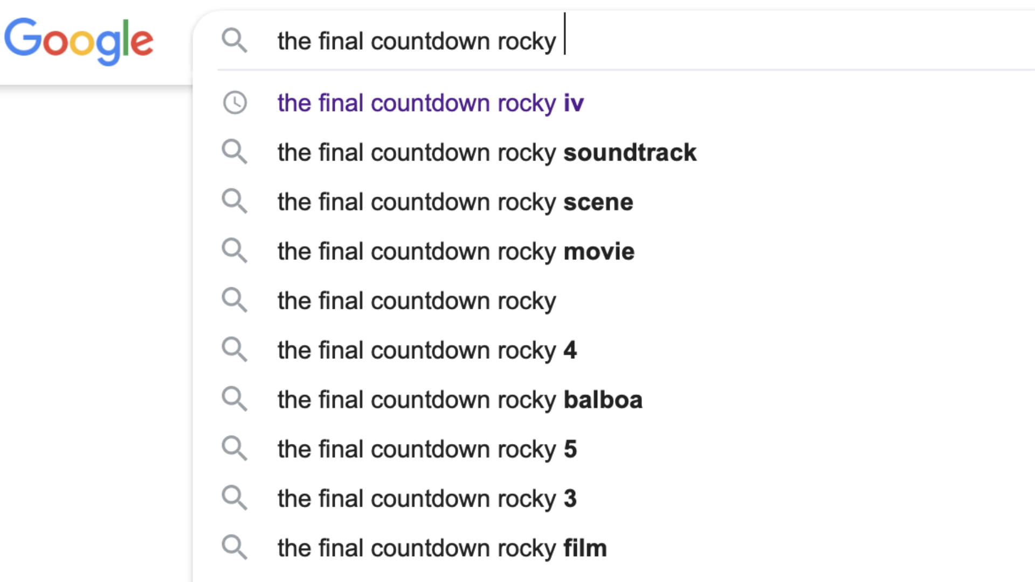Image resolution: width=1035 pixels, height=582 pixels.
Task: Pick the plain 'the final countdown rocky' suggestion
Action: pyautogui.click(x=615, y=301)
